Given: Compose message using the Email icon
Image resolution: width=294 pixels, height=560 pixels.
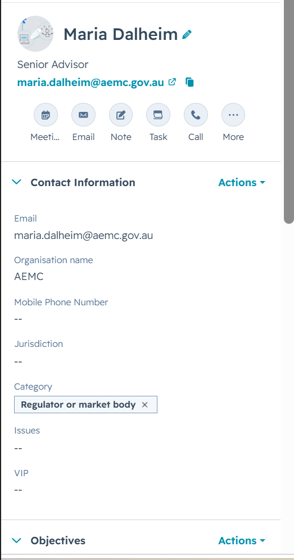Looking at the screenshot, I should click(x=83, y=115).
